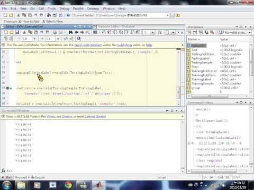This screenshot has height=190, width=254.
Task: Open Edit menu
Action: pos(13,8)
